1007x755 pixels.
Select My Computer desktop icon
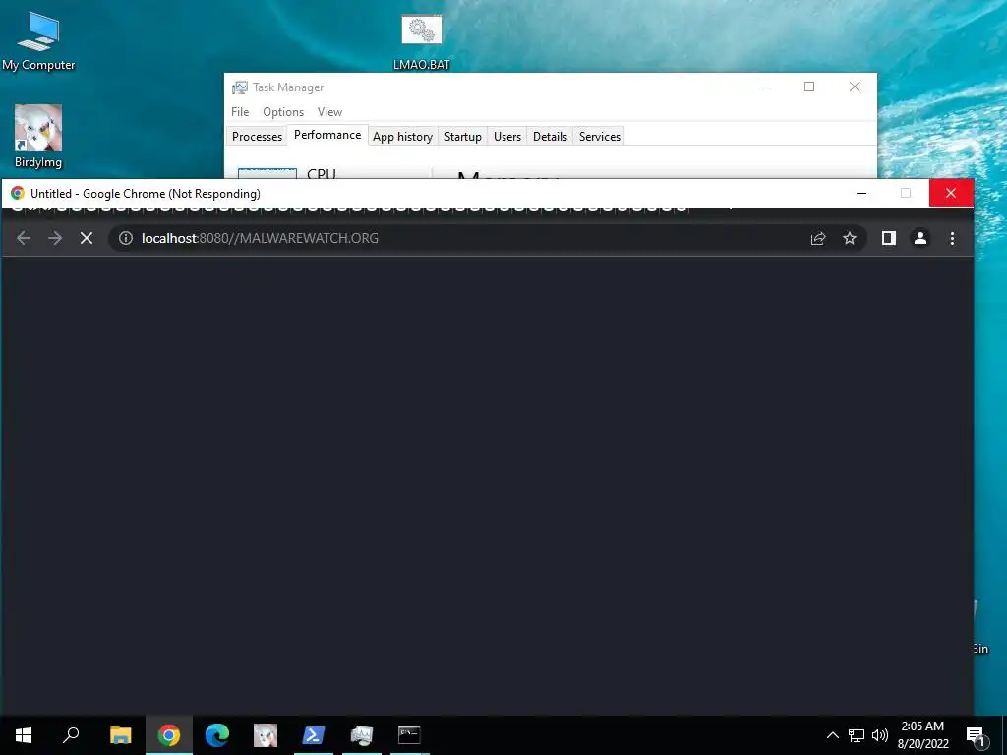[x=38, y=40]
